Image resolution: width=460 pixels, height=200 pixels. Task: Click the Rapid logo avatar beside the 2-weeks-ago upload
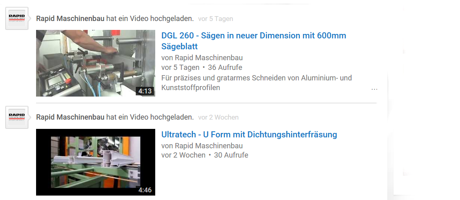point(17,117)
